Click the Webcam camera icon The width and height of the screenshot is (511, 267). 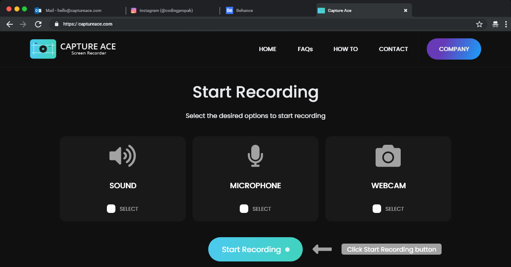point(388,156)
